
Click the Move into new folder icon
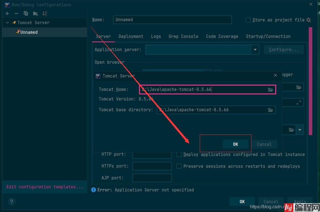click(x=35, y=13)
